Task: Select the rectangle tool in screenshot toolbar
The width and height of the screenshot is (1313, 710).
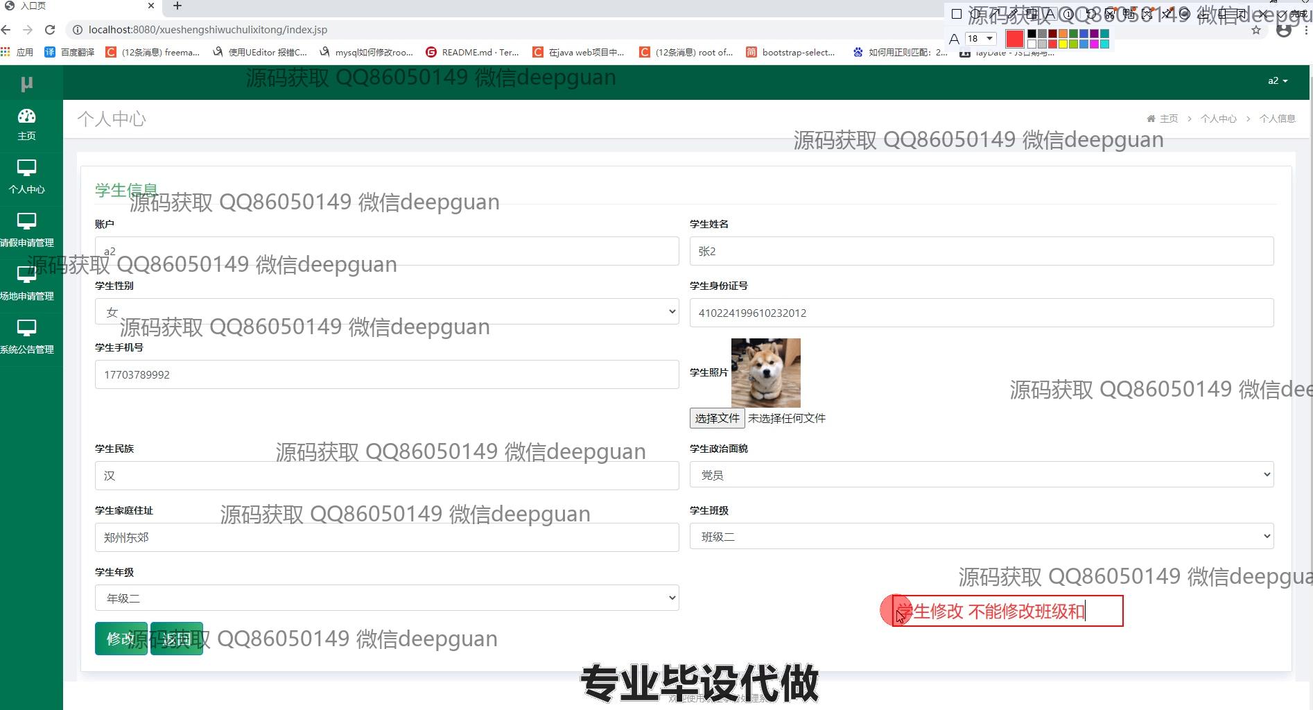Action: (x=957, y=14)
